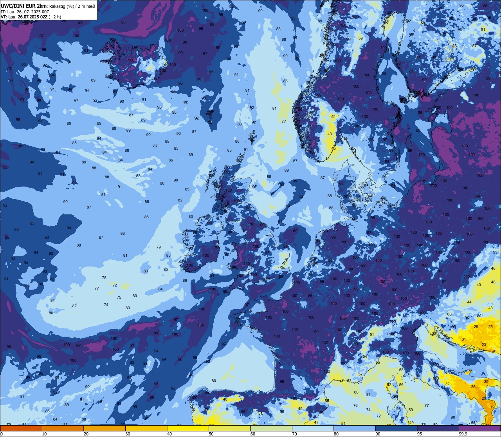Click the 50–60 legend color segment
Viewport: 501px width, 437px height.
[229, 428]
